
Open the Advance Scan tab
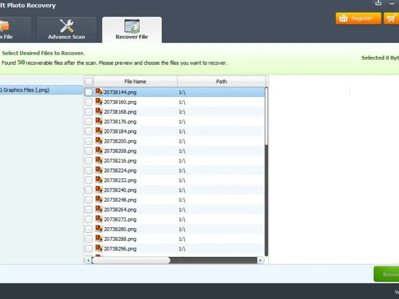[x=67, y=29]
